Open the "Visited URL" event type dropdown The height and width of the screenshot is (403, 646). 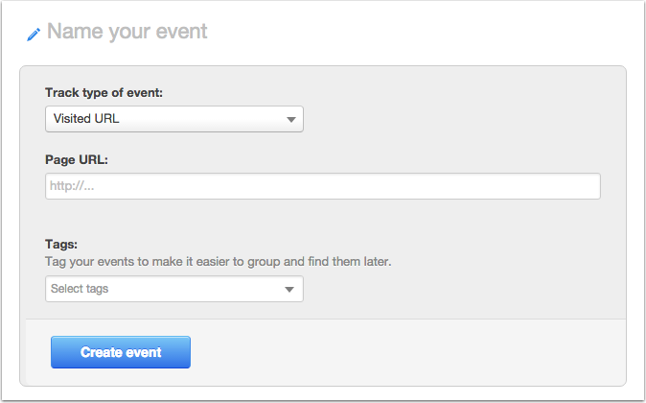174,119
